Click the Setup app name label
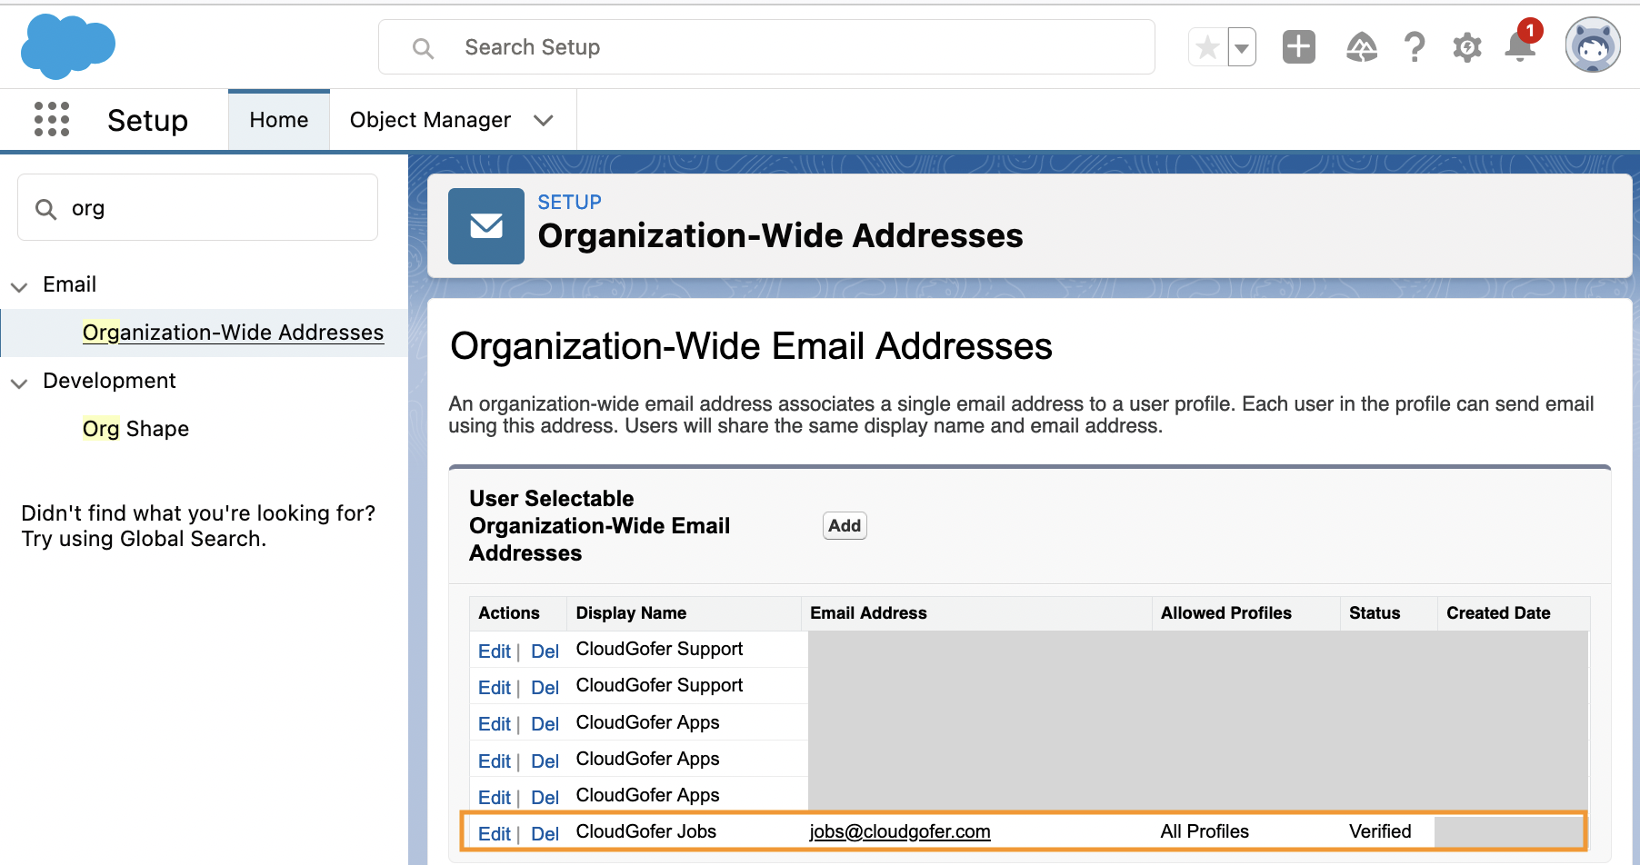This screenshot has height=865, width=1640. click(x=147, y=120)
